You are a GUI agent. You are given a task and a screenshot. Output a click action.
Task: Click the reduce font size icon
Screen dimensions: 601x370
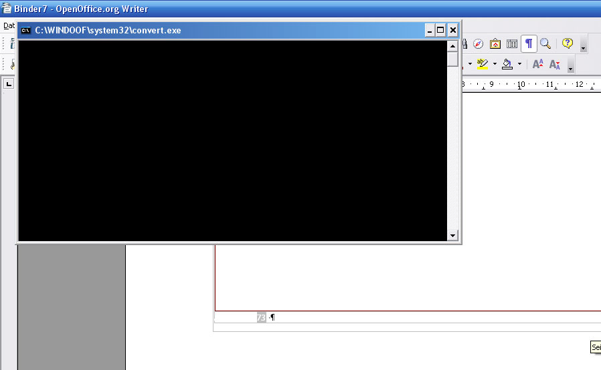[555, 64]
